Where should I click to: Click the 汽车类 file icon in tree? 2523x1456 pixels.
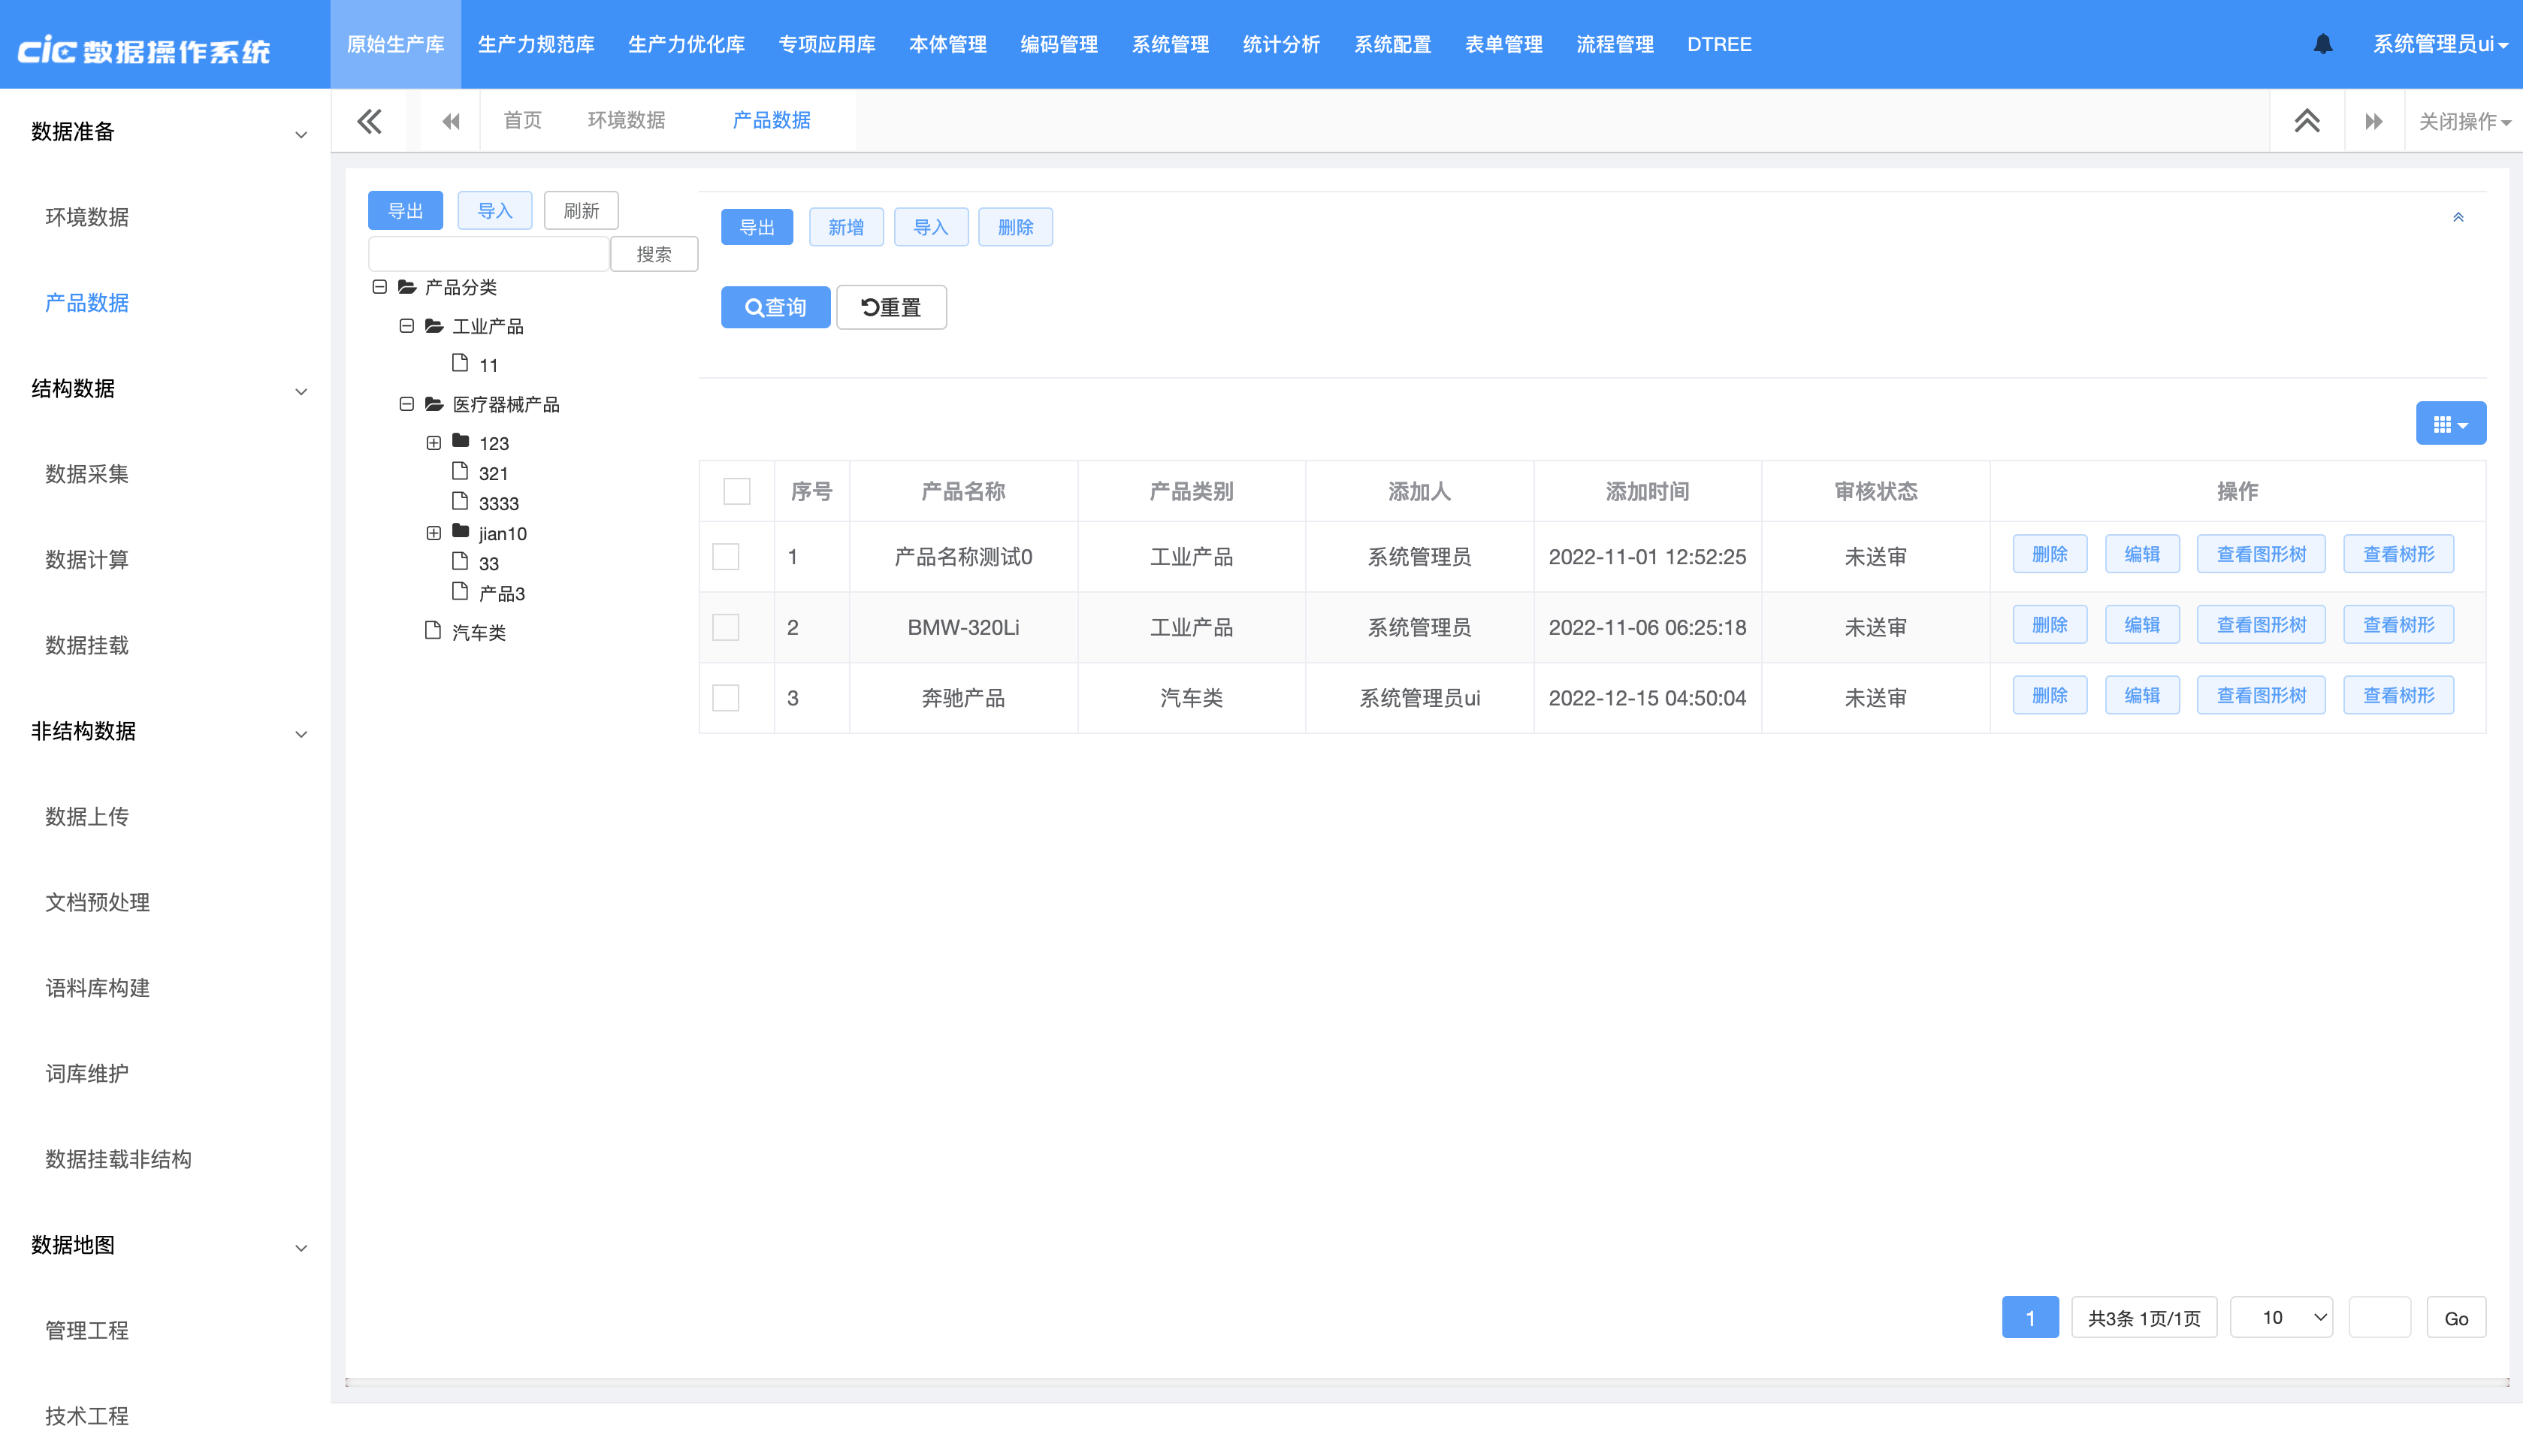click(x=432, y=630)
